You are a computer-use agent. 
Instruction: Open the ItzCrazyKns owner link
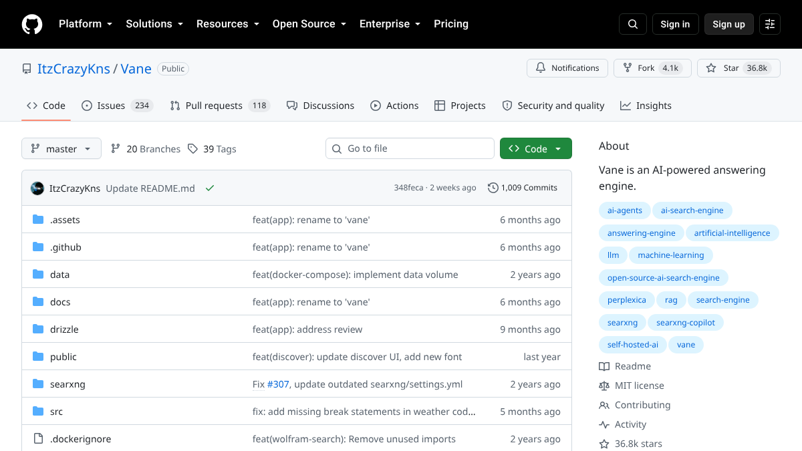point(74,69)
